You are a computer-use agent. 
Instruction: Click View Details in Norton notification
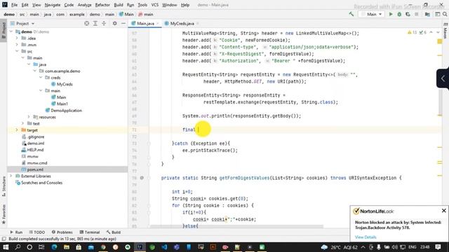point(366,237)
